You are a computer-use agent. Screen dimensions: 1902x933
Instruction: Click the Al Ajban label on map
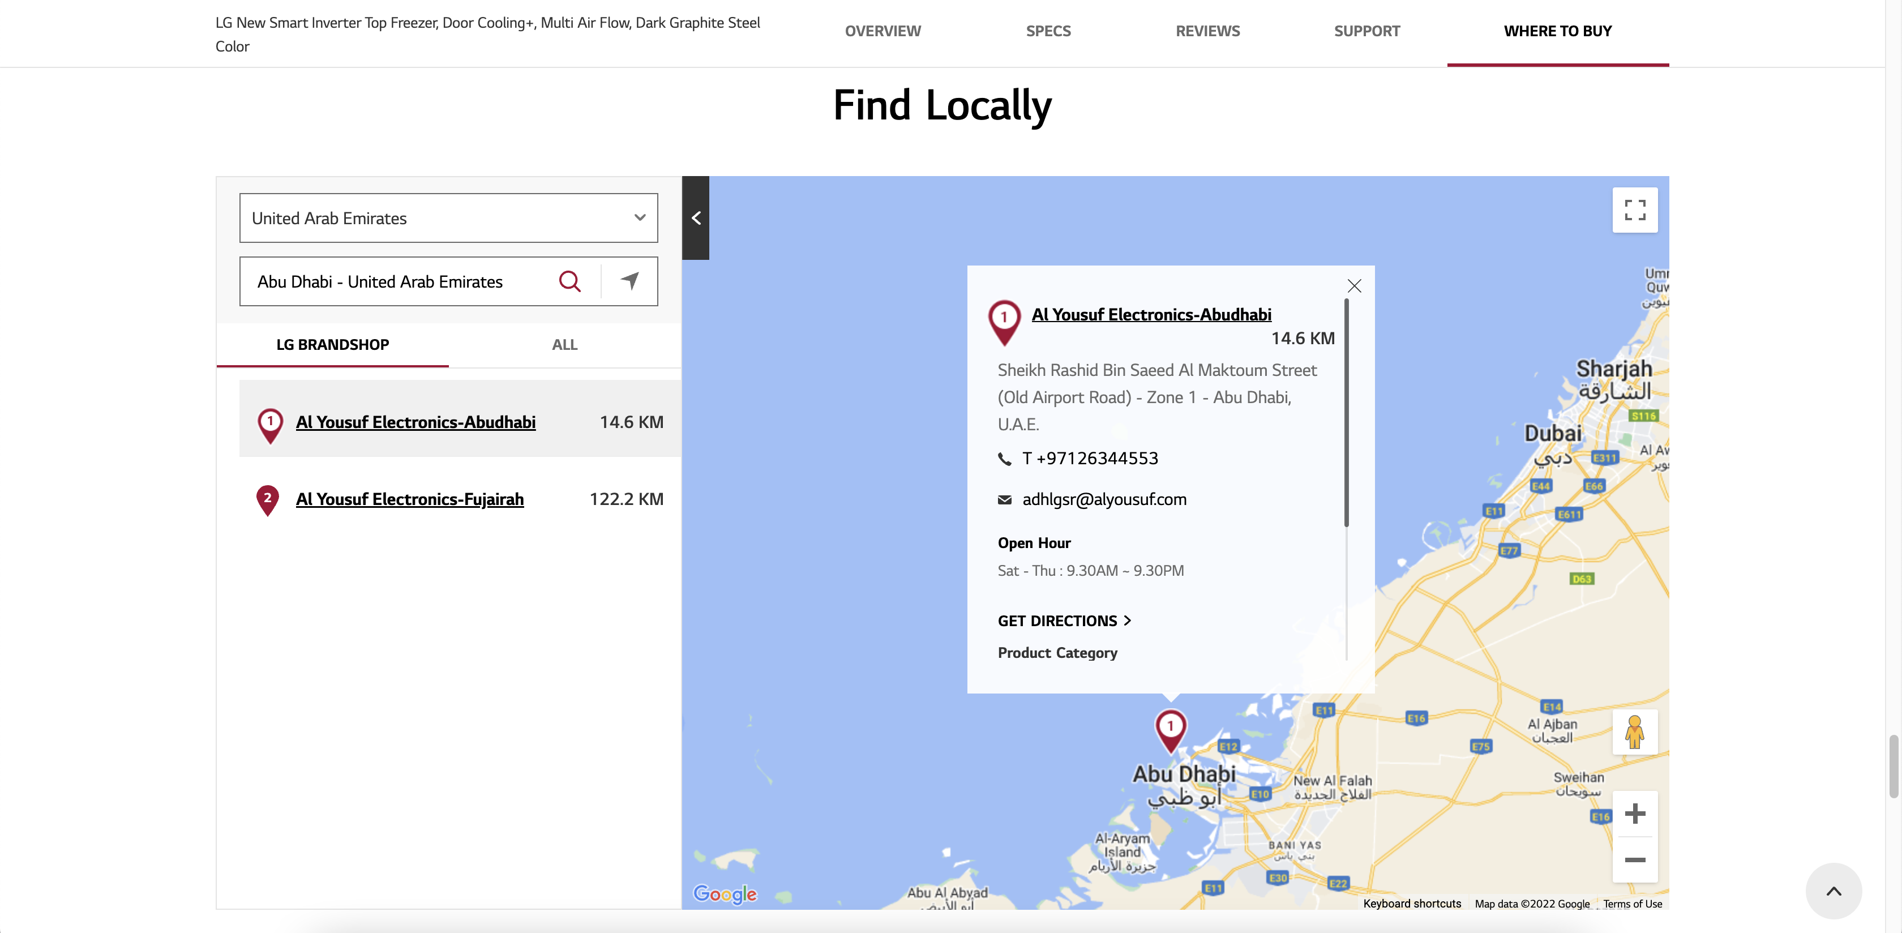[1552, 725]
